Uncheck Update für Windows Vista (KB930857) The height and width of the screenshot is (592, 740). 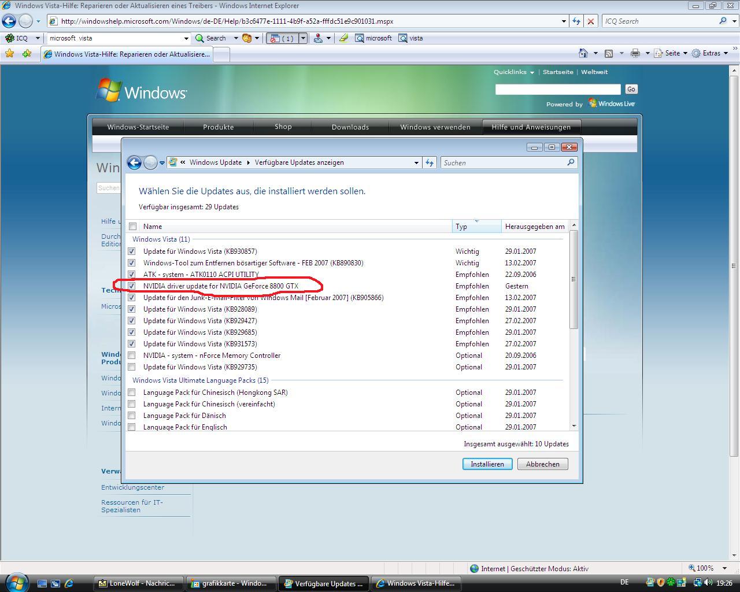[x=132, y=251]
